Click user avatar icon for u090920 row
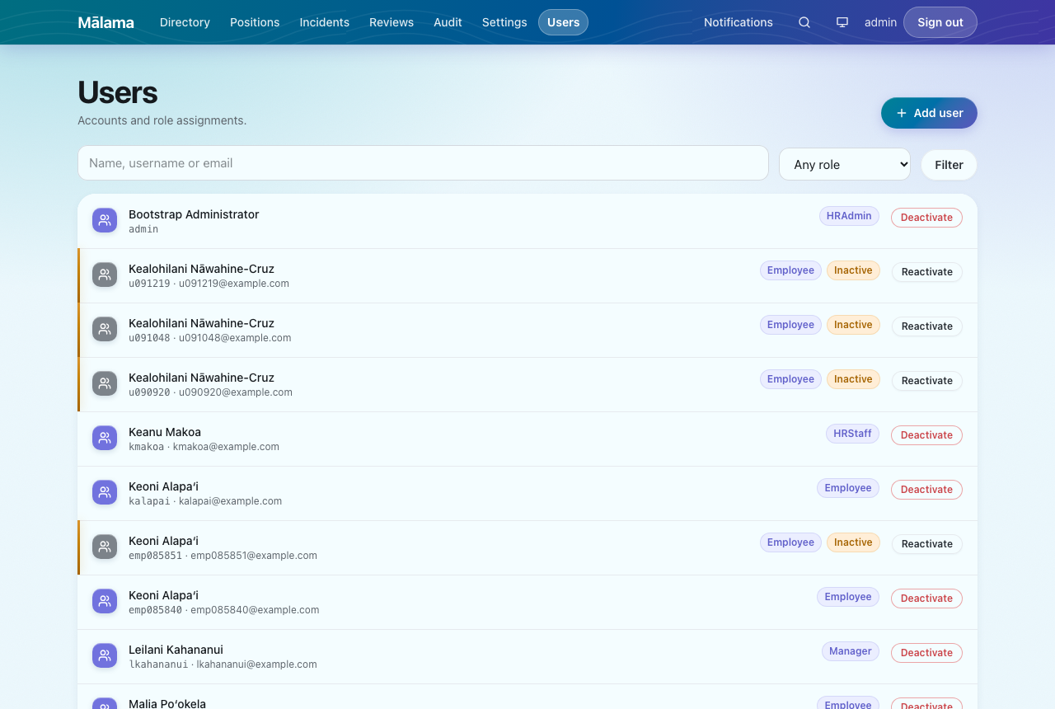Screen dimensions: 1055x709 point(105,383)
